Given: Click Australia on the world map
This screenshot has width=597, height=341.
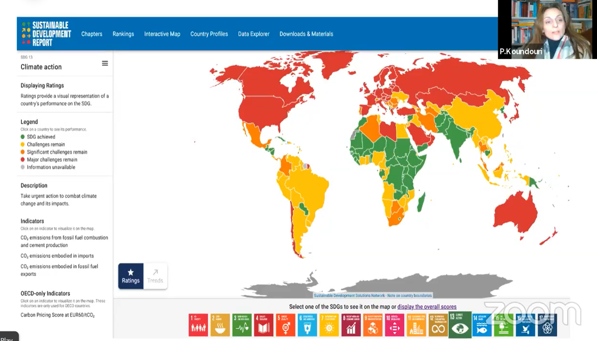Looking at the screenshot, I should coord(515,214).
